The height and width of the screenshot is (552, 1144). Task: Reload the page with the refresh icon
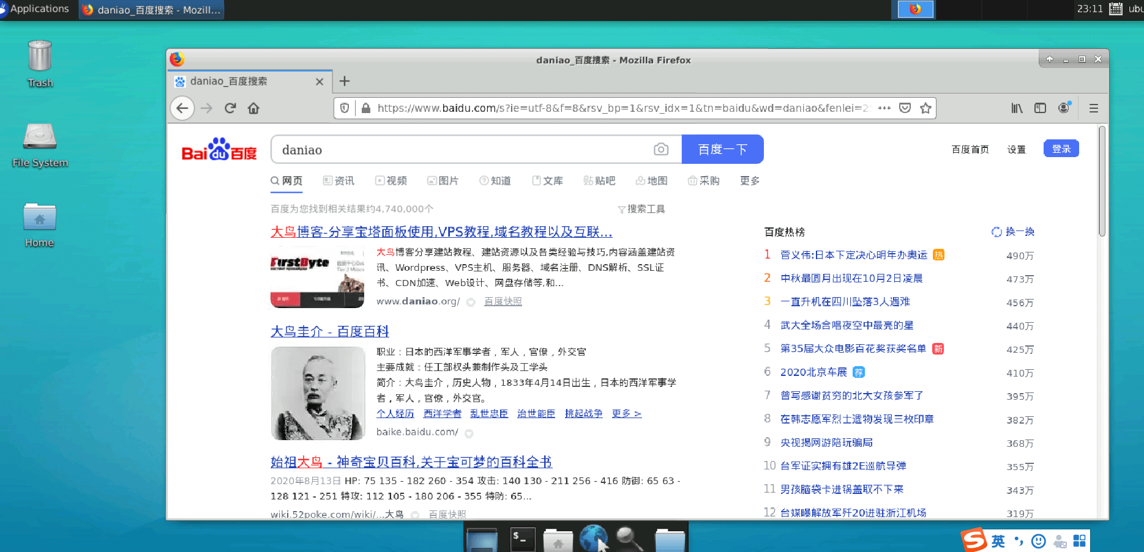click(230, 108)
